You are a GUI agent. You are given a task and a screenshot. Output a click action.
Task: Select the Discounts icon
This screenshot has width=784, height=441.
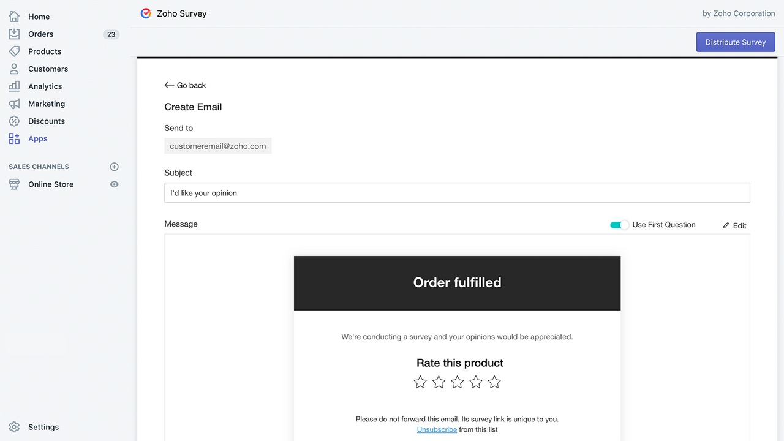13,121
